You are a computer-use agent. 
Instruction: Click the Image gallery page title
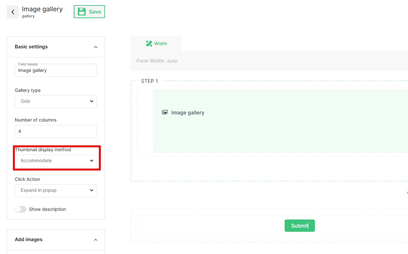point(42,9)
